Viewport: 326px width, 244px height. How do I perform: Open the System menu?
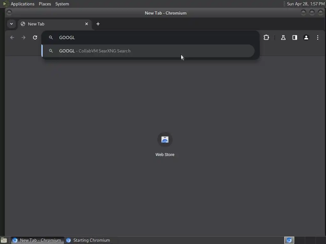62,4
